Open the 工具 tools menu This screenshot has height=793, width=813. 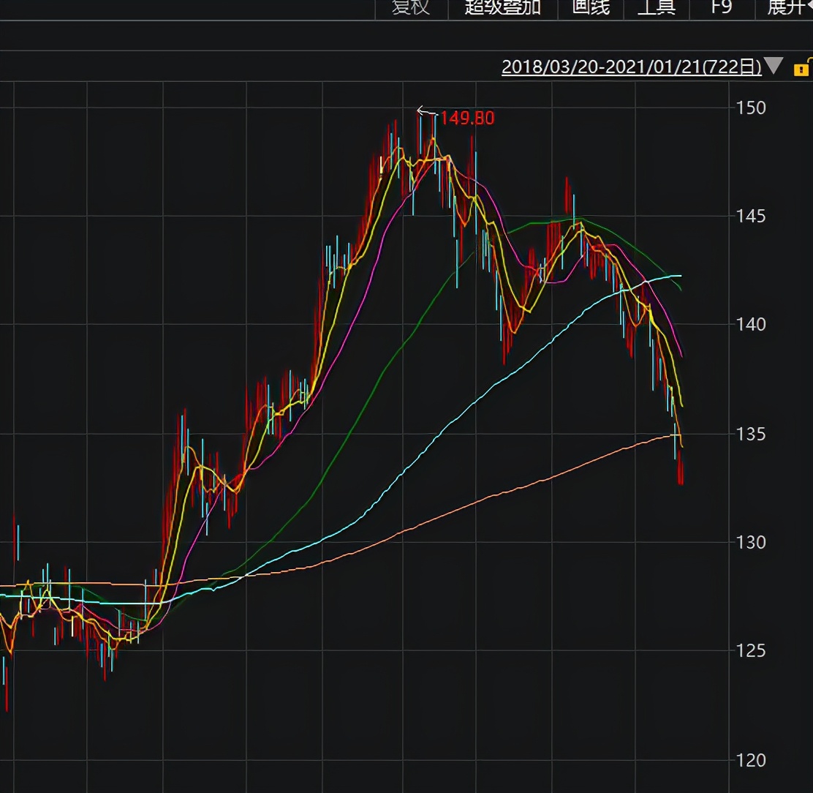pos(656,8)
